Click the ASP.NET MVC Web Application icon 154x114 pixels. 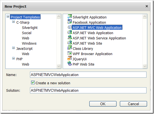tap(70, 27)
